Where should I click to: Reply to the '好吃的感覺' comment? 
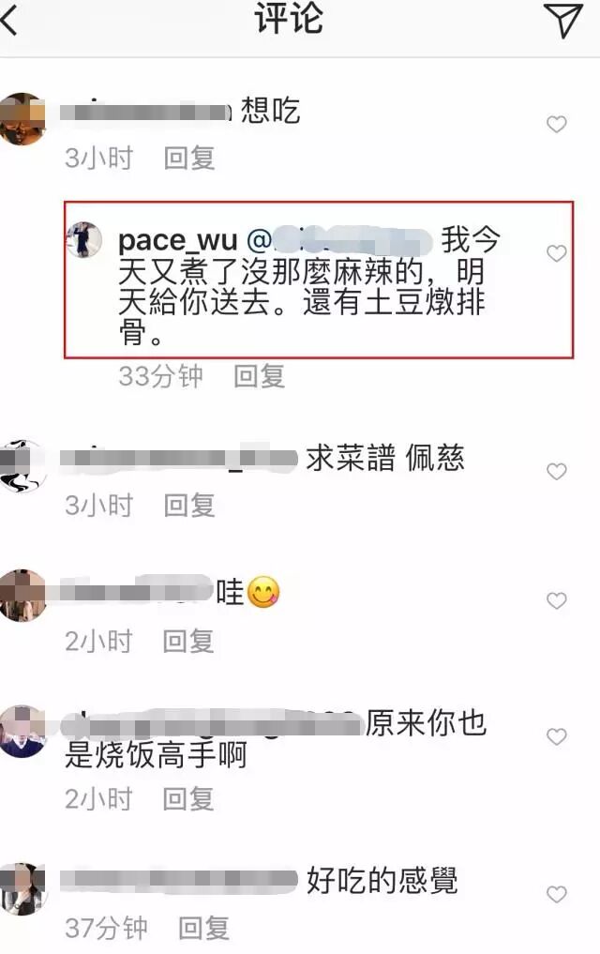(203, 929)
